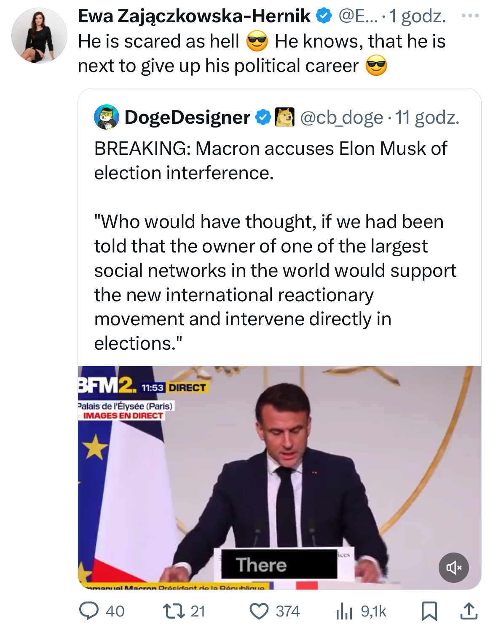
Task: Bookmark this post
Action: [429, 611]
